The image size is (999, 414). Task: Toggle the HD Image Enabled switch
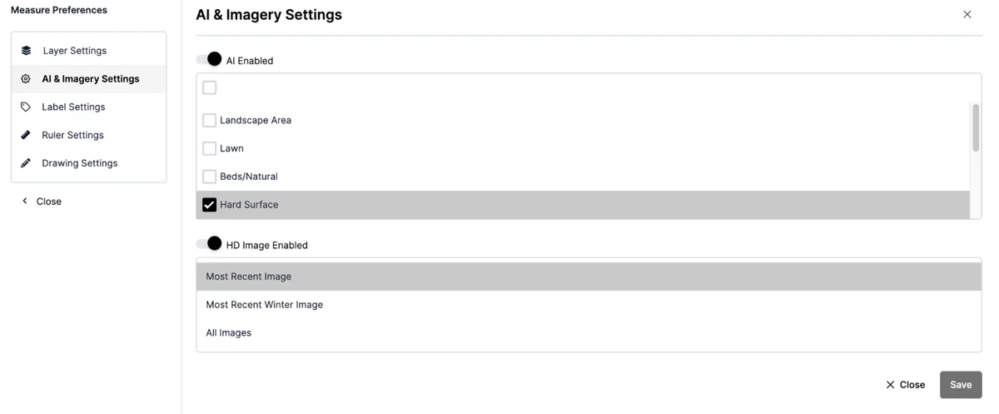pos(209,244)
